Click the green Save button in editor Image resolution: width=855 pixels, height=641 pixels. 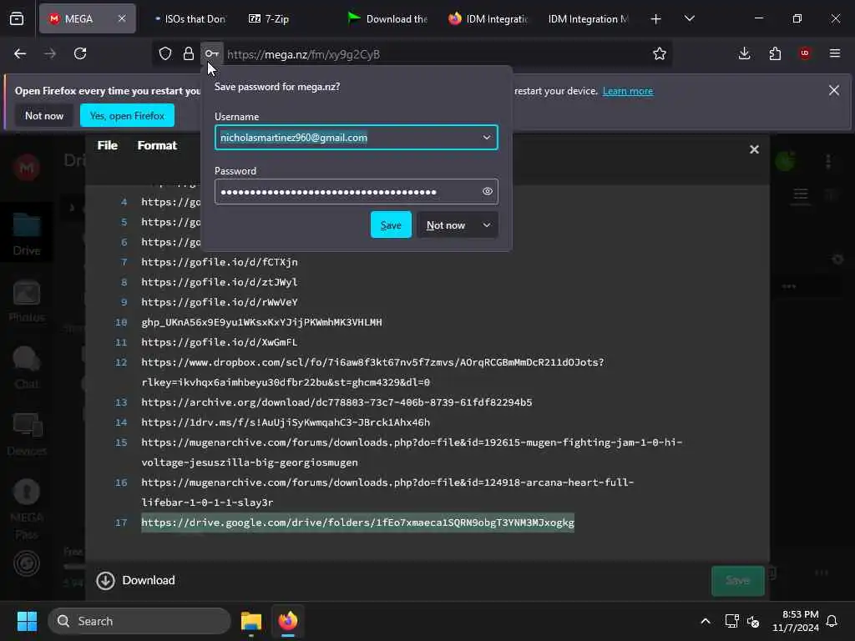pyautogui.click(x=738, y=581)
